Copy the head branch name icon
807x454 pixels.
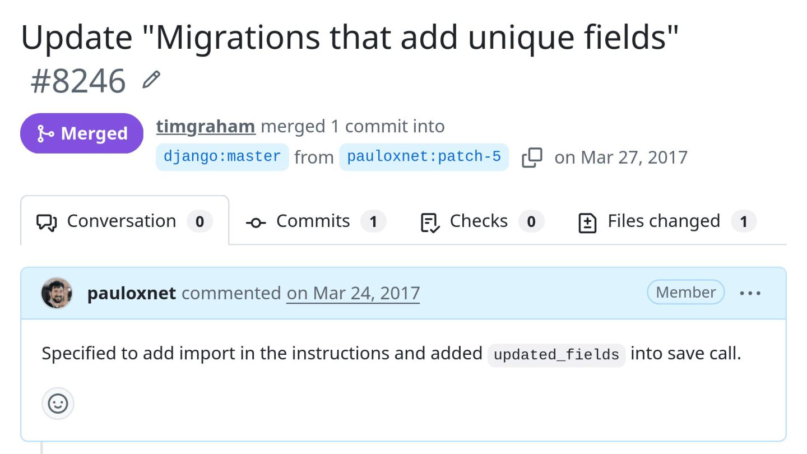pyautogui.click(x=532, y=157)
